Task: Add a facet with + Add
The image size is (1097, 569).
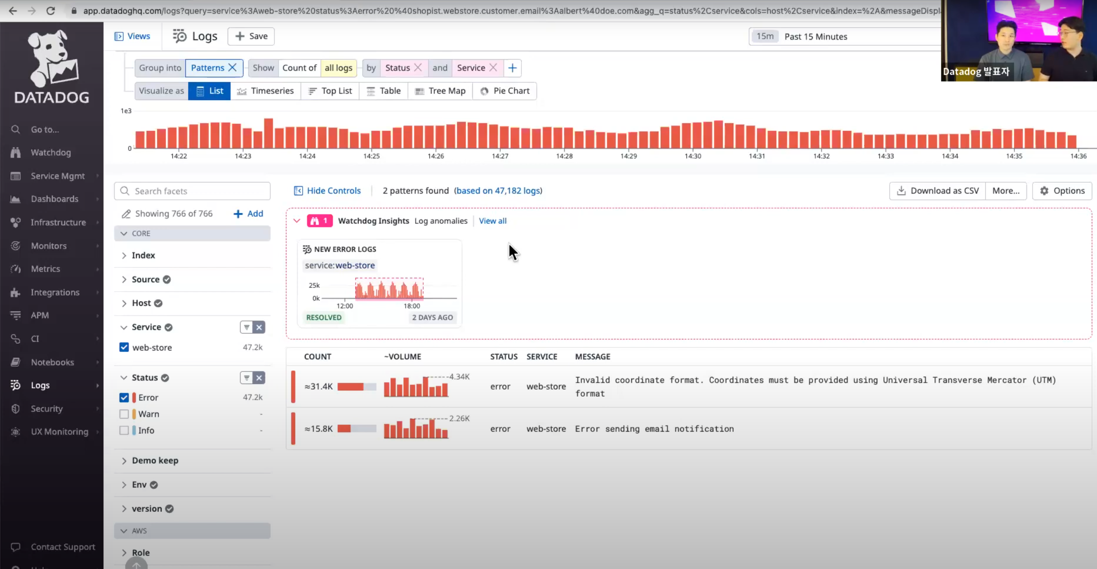Action: pos(249,214)
